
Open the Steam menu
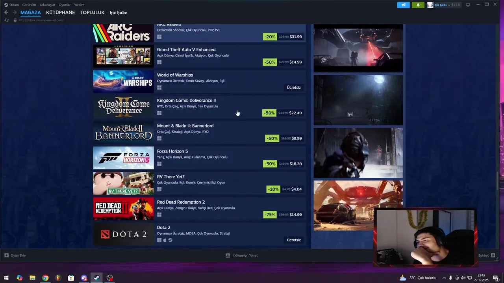click(x=14, y=5)
